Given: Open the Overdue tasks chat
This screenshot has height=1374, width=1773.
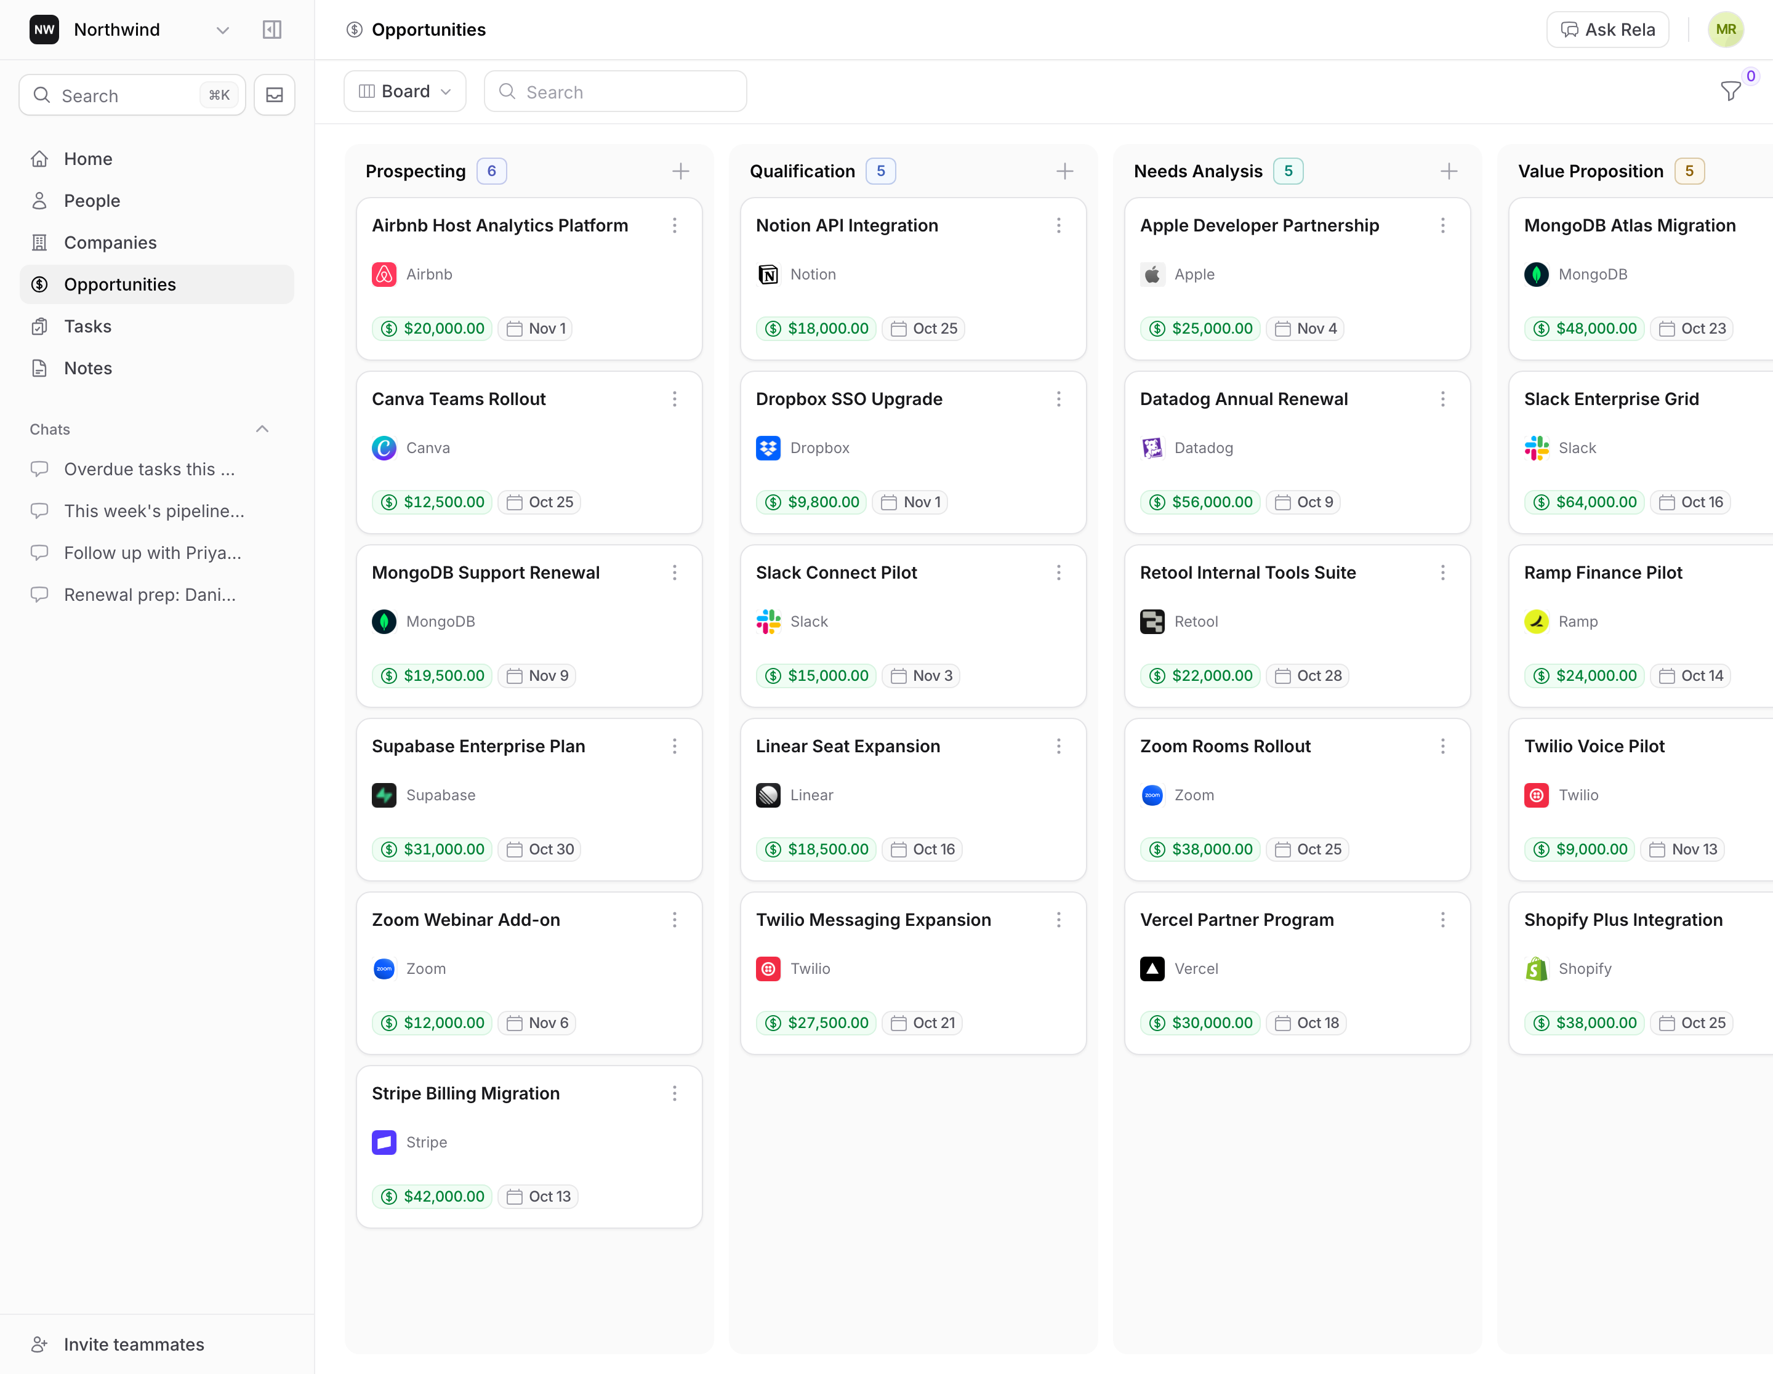Looking at the screenshot, I should pos(157,469).
